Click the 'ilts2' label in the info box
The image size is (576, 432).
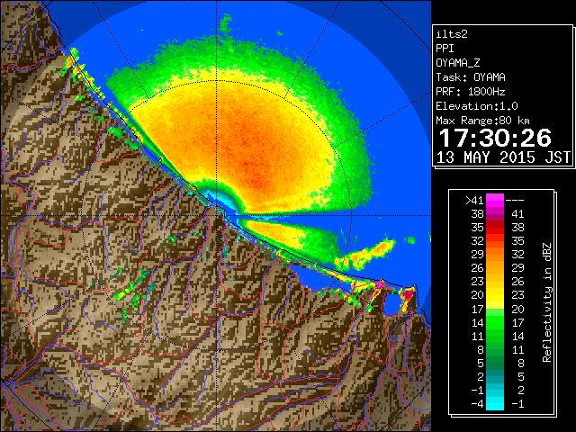pos(452,34)
